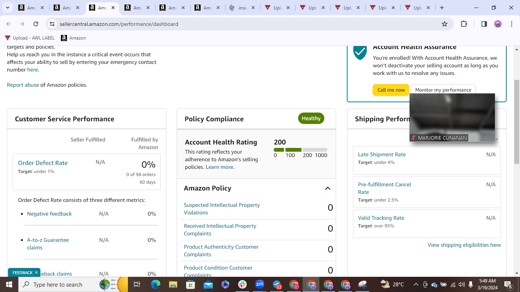This screenshot has height=292, width=520.
Task: Click the page's vertical scrollbar
Action: click(x=517, y=122)
